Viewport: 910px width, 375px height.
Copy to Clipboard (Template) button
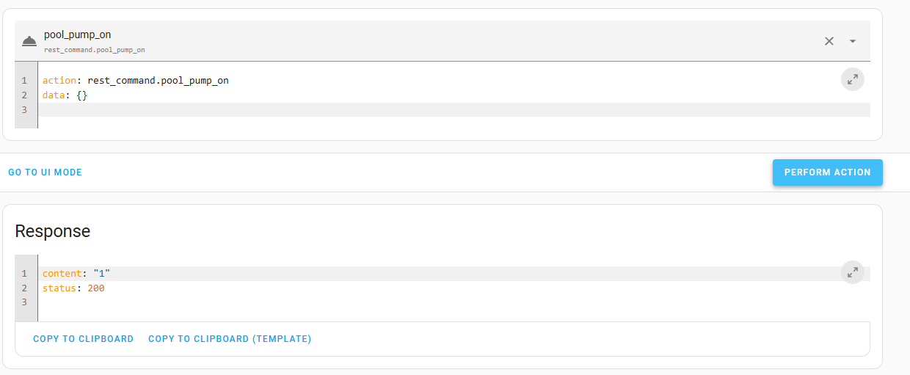pyautogui.click(x=230, y=339)
